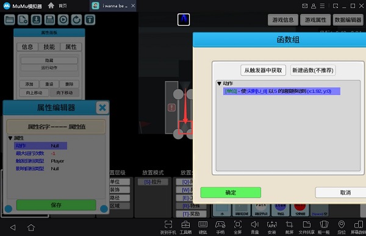Switch to 技能 tab in 属性面板
This screenshot has width=366, height=236.
pos(49,47)
